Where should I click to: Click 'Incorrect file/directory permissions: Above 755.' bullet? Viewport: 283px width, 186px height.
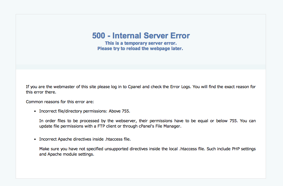(x=85, y=111)
